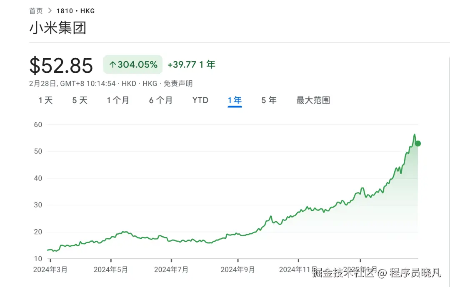
Task: Click the breadcrumb chevron after 首页
Action: 50,11
